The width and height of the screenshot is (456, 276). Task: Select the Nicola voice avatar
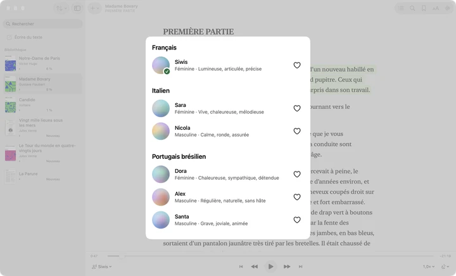[161, 131]
